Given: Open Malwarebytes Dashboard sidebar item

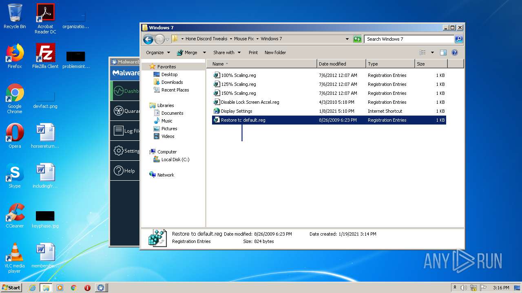Looking at the screenshot, I should pyautogui.click(x=125, y=91).
